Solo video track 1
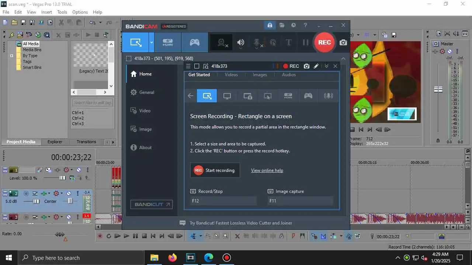The image size is (472, 265). click(87, 170)
